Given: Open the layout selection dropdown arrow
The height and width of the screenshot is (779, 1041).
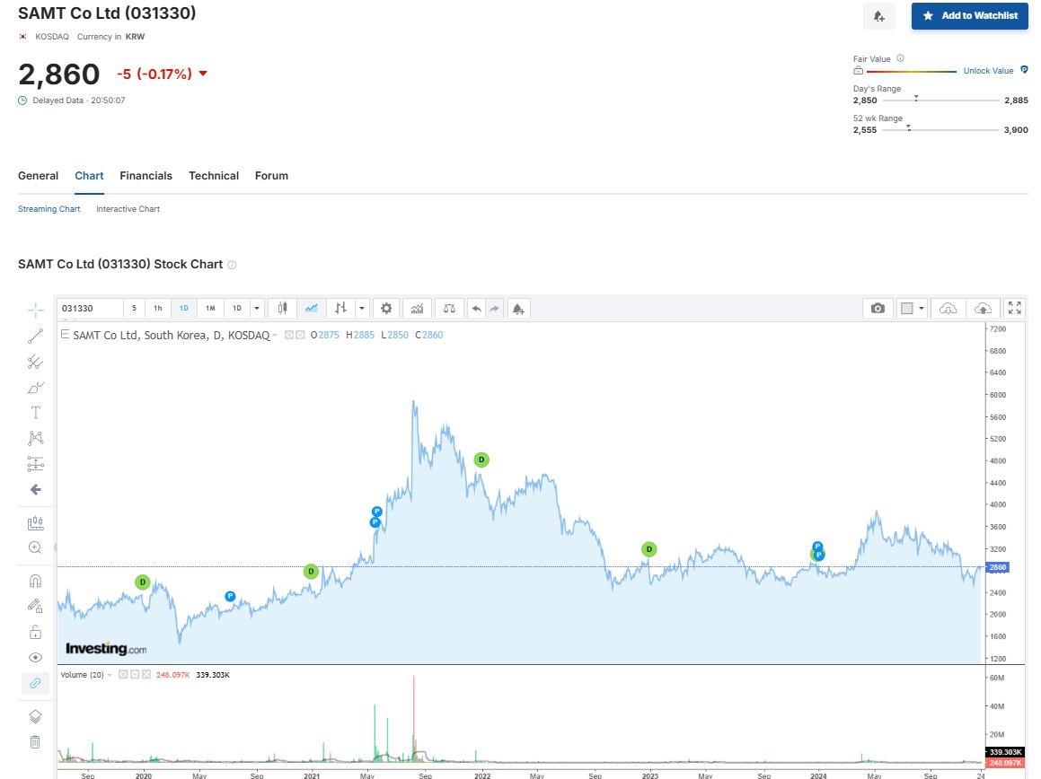Looking at the screenshot, I should coord(922,308).
